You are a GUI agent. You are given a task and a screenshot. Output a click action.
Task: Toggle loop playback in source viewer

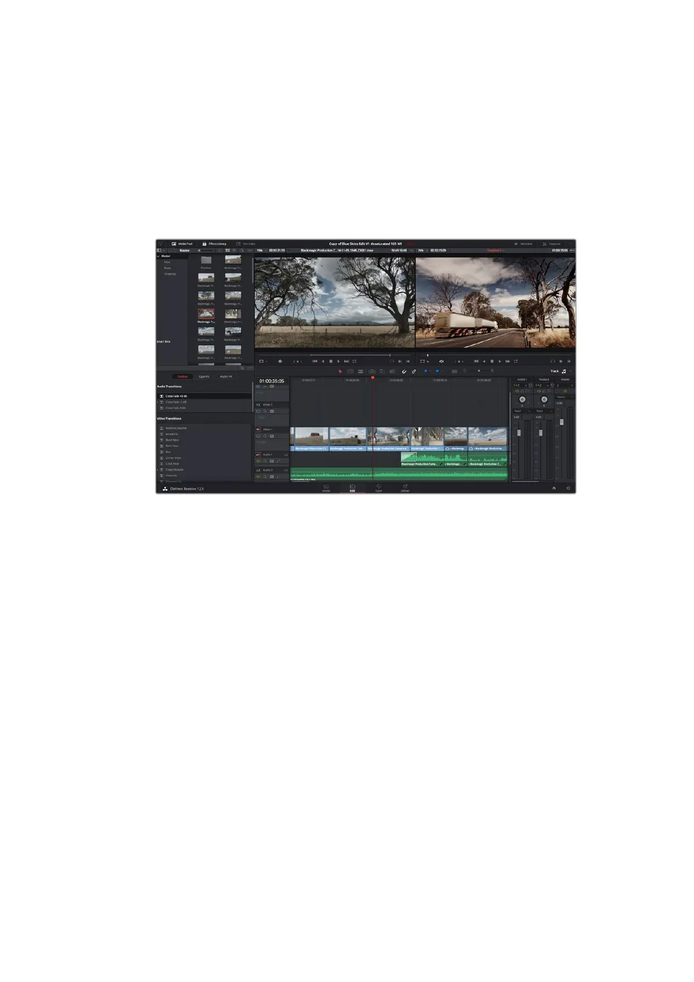pyautogui.click(x=354, y=361)
